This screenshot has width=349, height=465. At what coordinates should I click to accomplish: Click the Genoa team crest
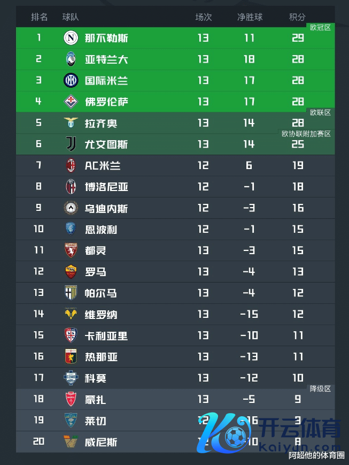click(71, 357)
